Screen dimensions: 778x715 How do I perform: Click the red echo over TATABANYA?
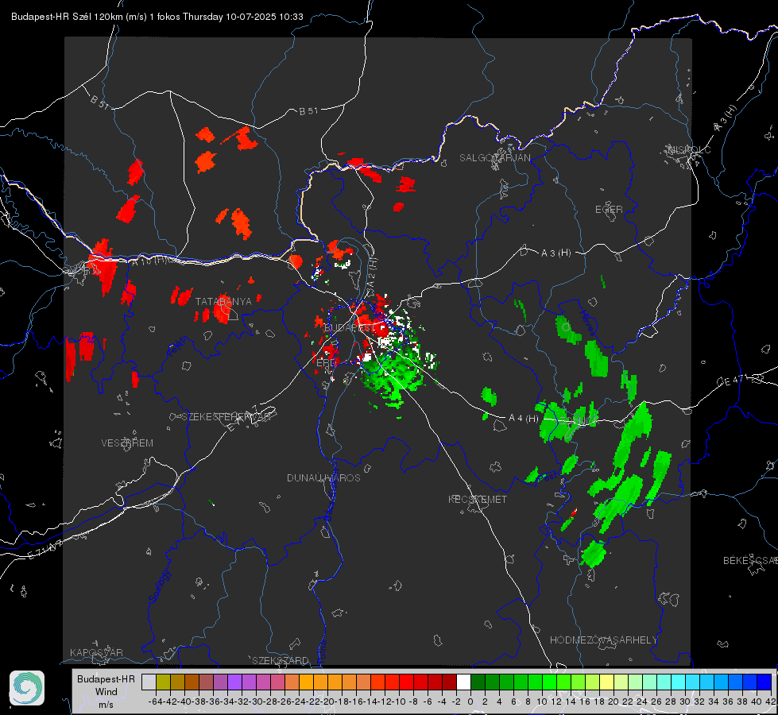(223, 308)
